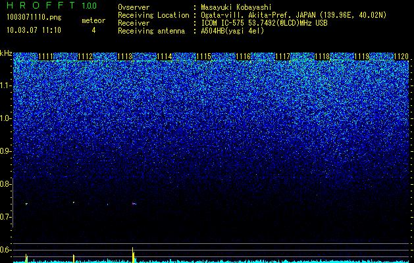This screenshot has height=263, width=414.
Task: Click the Ovserver field label
Action: point(134,7)
